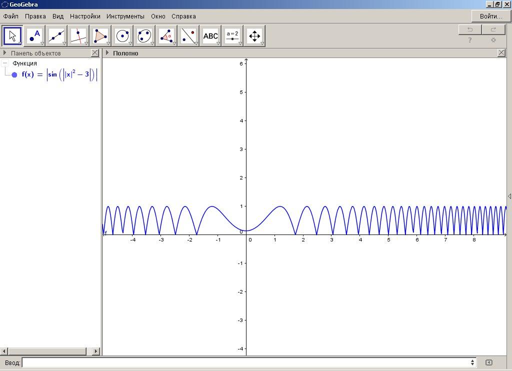Expand Панель объектов style bar triangle
Screen dimensions: 512x371
coord(4,52)
